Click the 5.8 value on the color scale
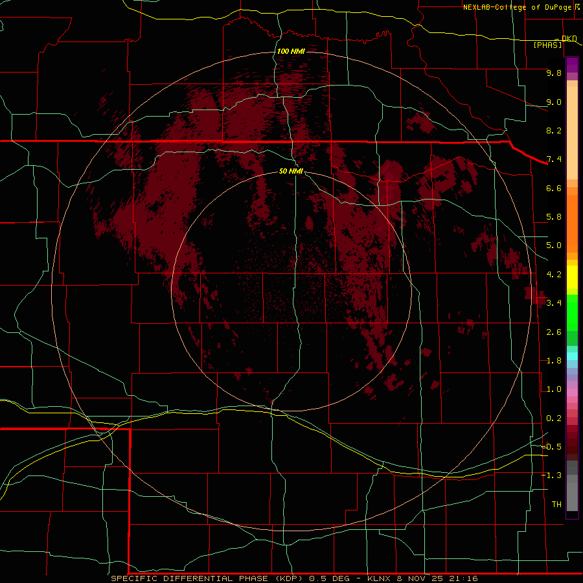Viewport: 583px width, 583px height. click(x=554, y=217)
